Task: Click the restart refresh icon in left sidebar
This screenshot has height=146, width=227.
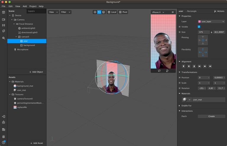Action: click(4, 31)
